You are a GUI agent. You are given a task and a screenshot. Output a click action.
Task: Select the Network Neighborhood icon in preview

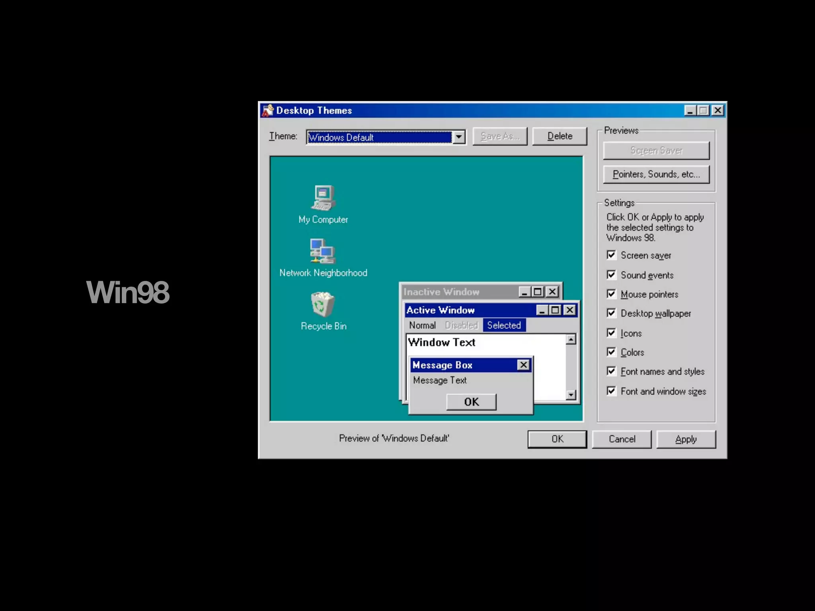pos(323,251)
